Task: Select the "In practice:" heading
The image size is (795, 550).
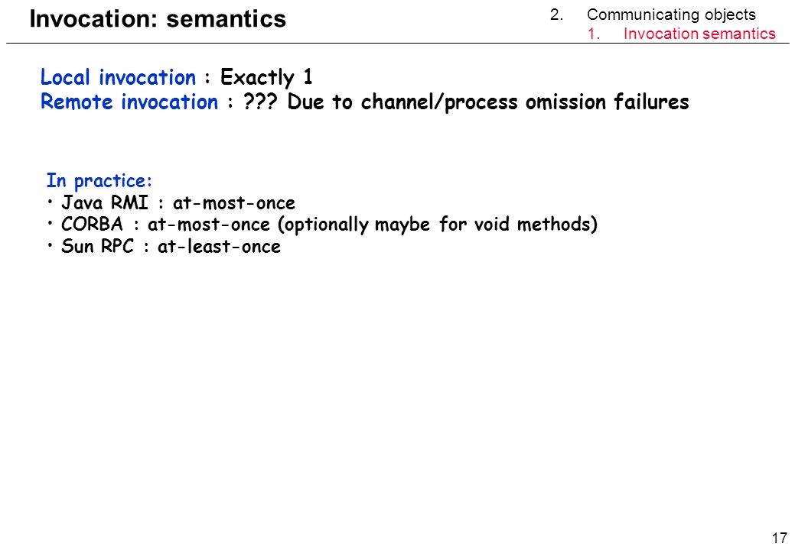Action: [99, 180]
